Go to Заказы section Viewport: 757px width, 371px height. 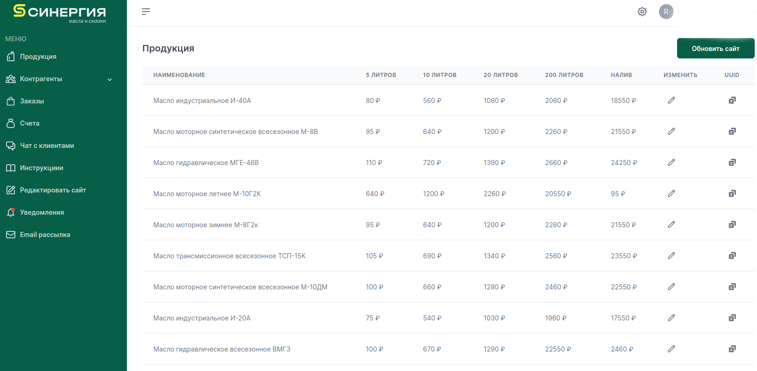[32, 101]
